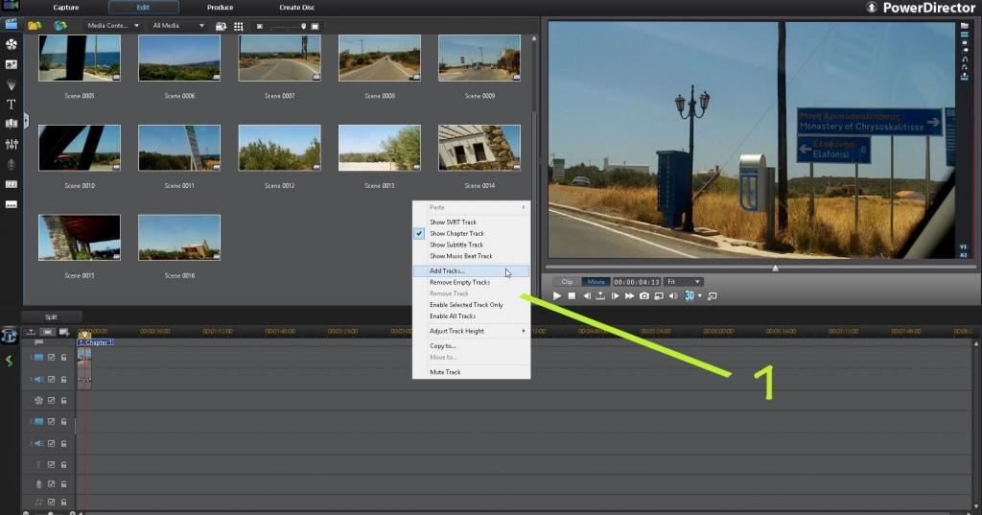
Task: Toggle enable checkbox for title track
Action: coord(52,465)
